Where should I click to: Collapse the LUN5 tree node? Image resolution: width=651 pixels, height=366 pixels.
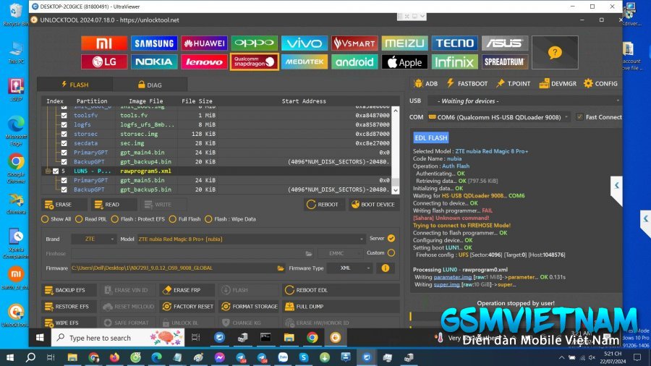48,171
